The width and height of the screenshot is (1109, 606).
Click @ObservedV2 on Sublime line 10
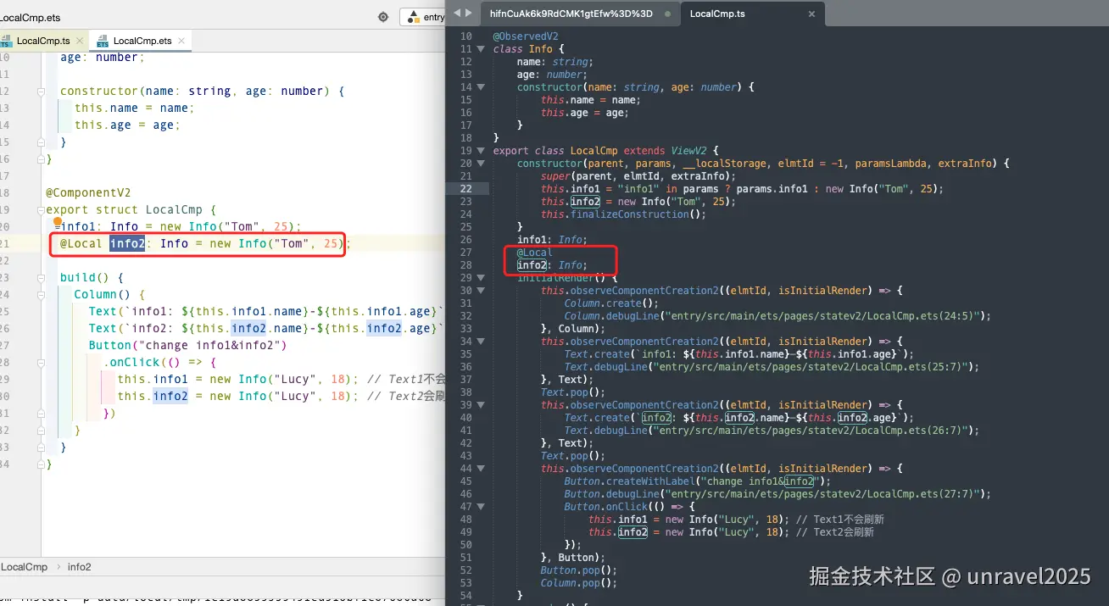[x=526, y=36]
